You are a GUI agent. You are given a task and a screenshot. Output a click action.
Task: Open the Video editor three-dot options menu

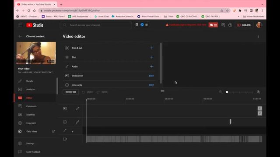259,36
